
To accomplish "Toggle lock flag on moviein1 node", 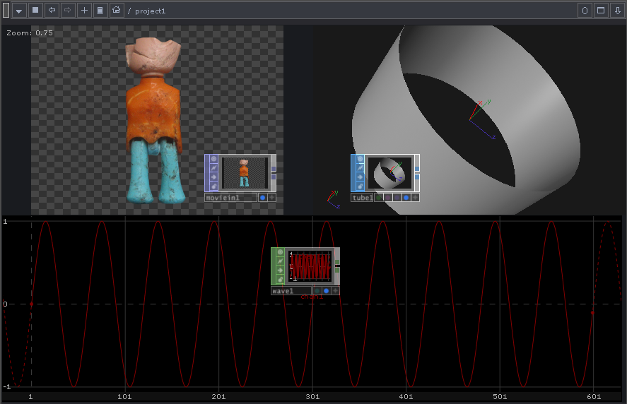I will point(214,186).
